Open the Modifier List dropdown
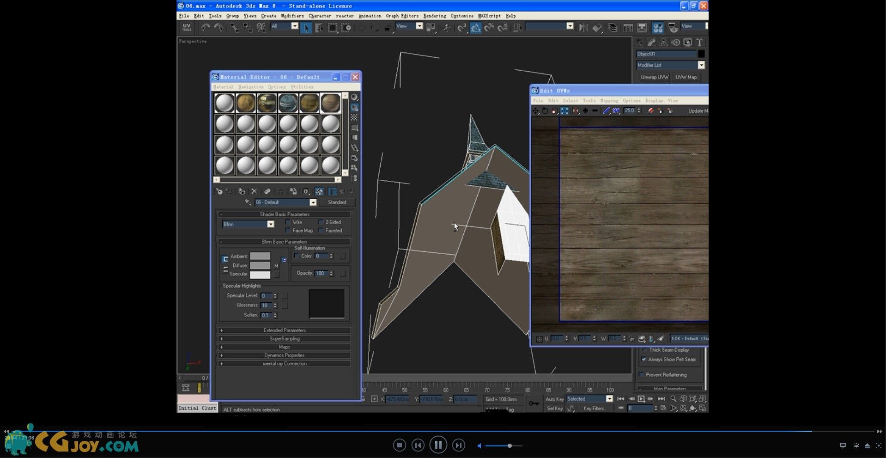 [x=701, y=65]
